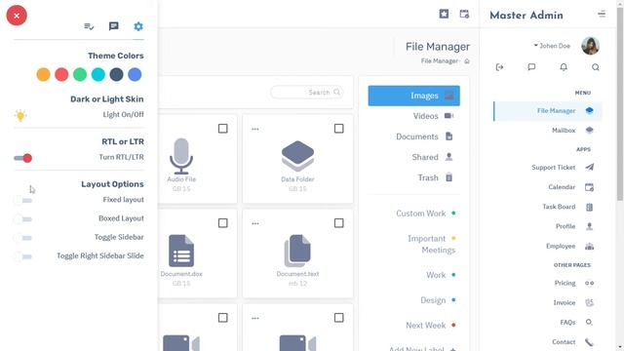
Task: Pick the cyan theme color
Action: coord(97,74)
